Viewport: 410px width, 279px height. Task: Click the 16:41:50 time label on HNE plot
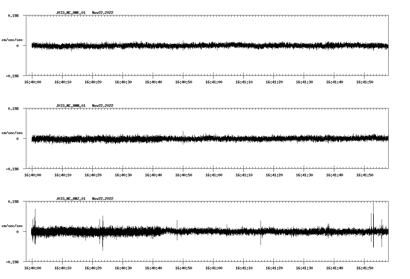click(x=365, y=82)
